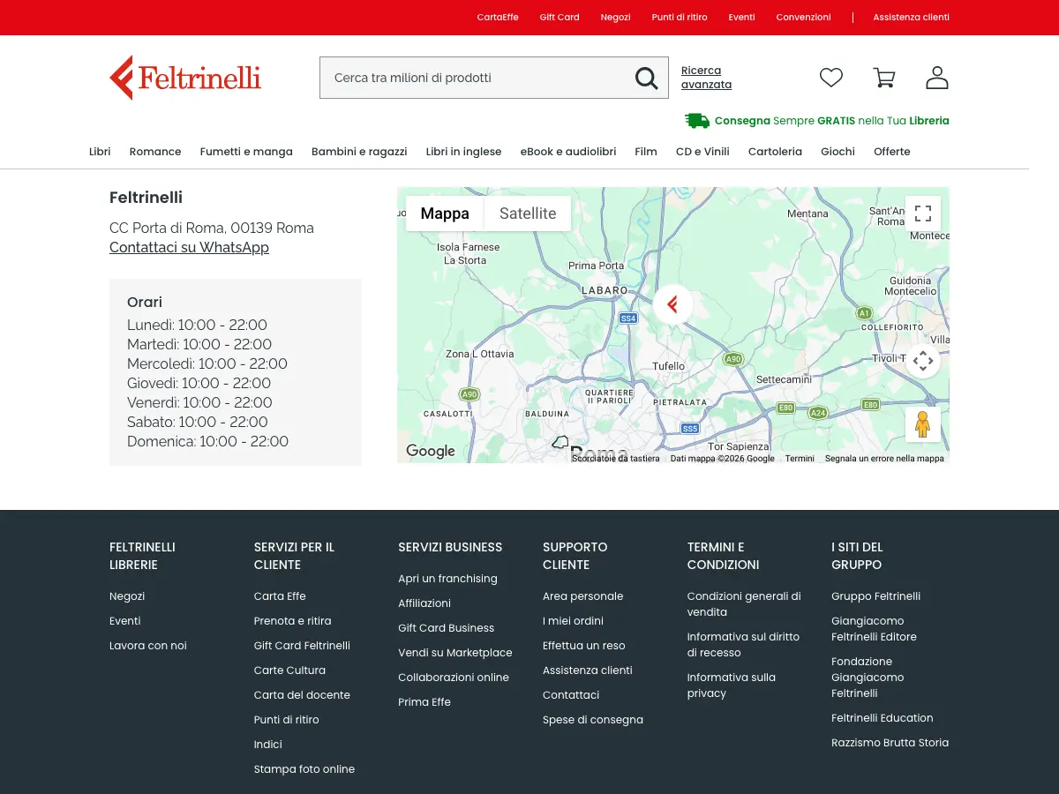Viewport: 1059px width, 794px height.
Task: Open footer Collaborazioni online link
Action: (x=454, y=678)
